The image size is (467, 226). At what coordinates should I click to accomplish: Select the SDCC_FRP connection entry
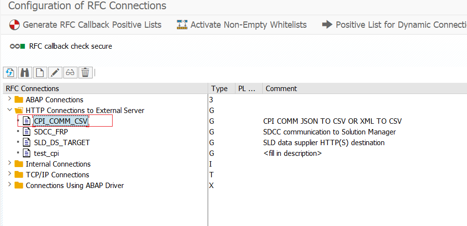pyautogui.click(x=51, y=132)
